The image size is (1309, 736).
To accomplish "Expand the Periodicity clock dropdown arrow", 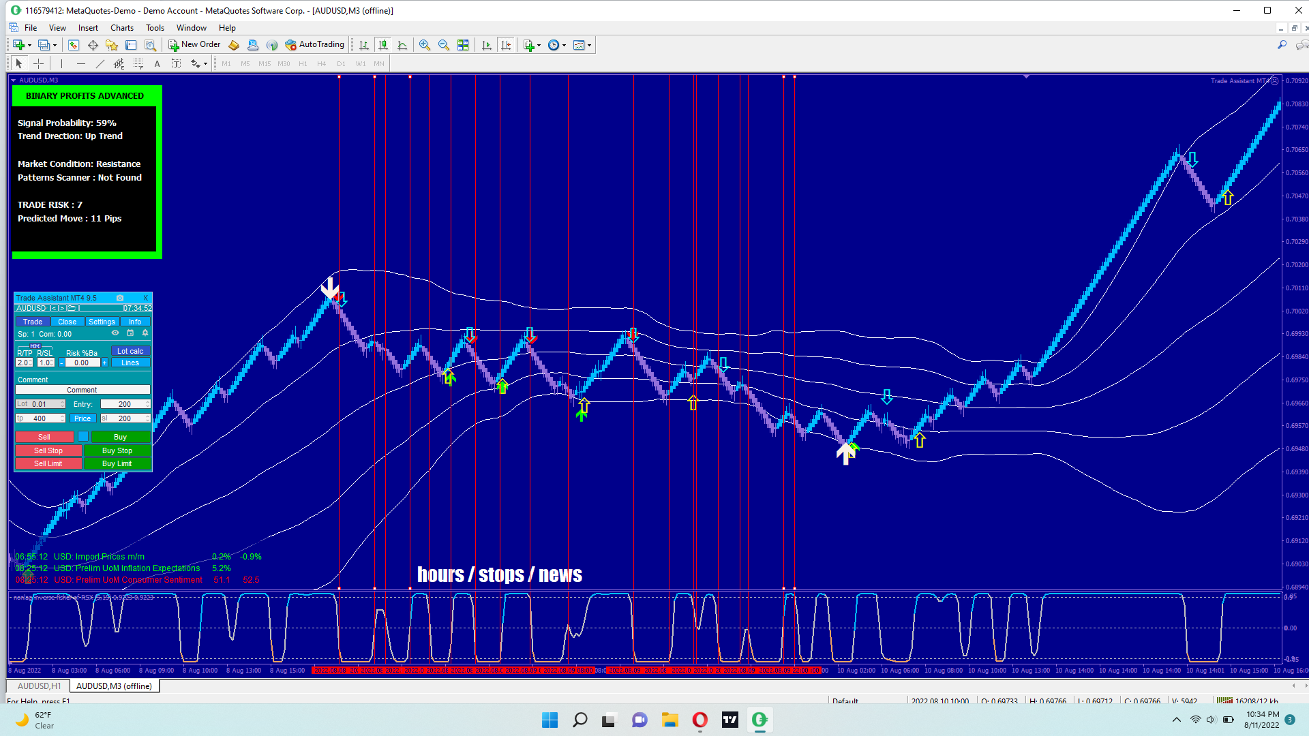I will (x=564, y=46).
